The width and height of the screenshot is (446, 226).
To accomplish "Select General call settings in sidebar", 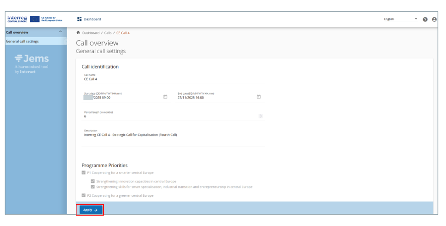I will 22,41.
